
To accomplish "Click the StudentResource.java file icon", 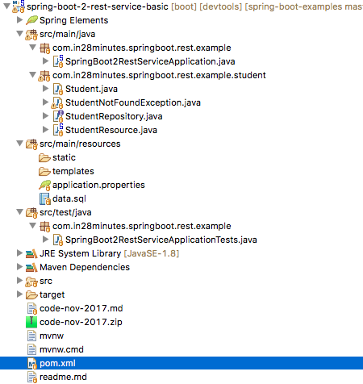I will [x=58, y=130].
